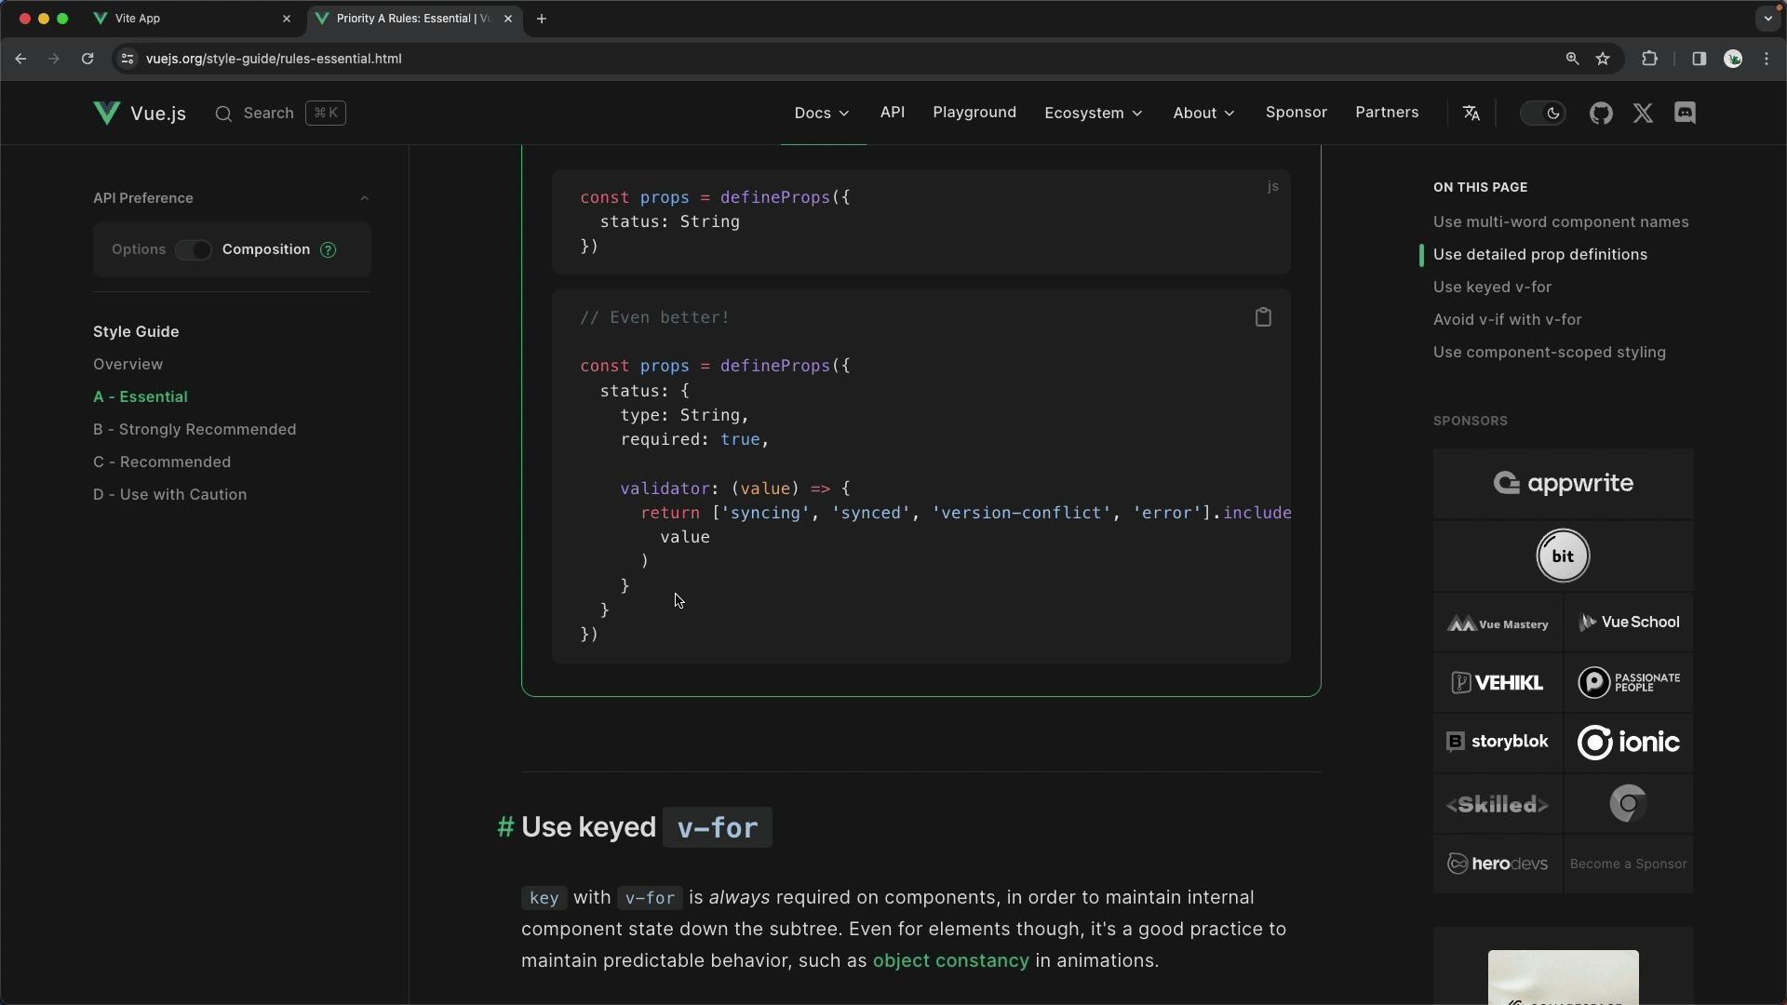Toggle the Options/Composition API switch
The width and height of the screenshot is (1787, 1005).
tap(194, 249)
